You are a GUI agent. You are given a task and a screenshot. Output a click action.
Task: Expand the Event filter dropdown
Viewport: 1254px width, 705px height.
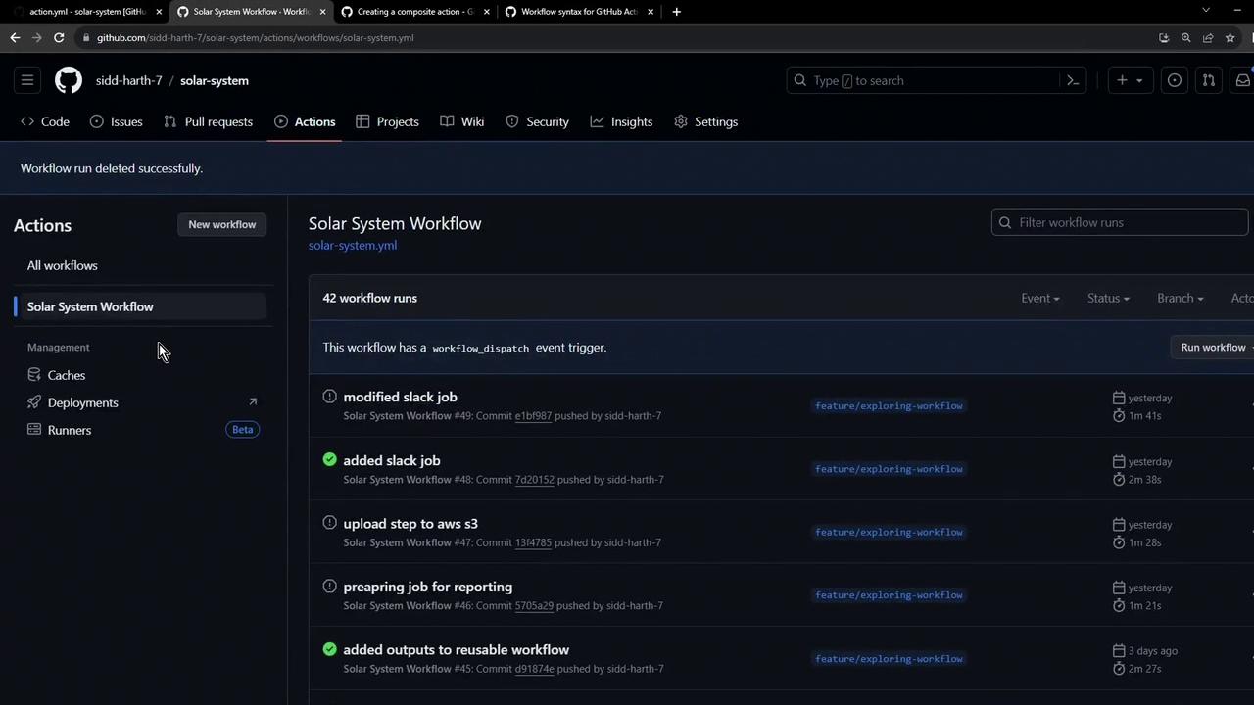pyautogui.click(x=1040, y=298)
